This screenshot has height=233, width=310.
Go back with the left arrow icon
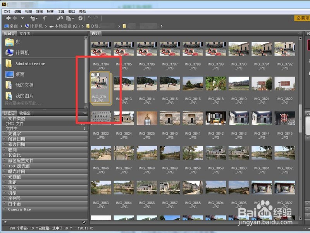coord(8,18)
